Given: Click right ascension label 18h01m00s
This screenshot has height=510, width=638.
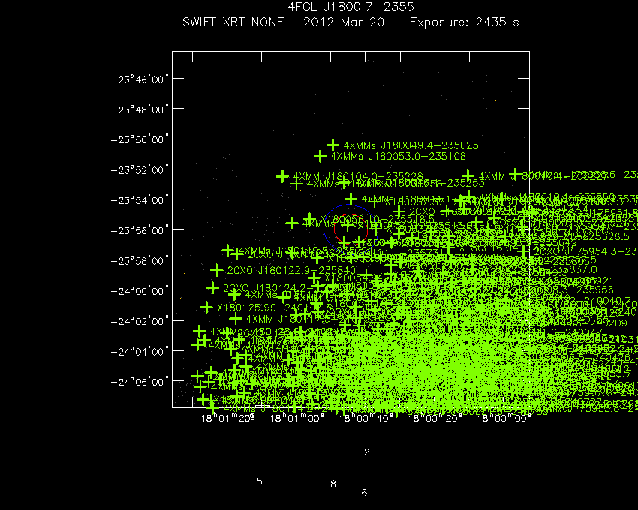Looking at the screenshot, I should pos(297,418).
